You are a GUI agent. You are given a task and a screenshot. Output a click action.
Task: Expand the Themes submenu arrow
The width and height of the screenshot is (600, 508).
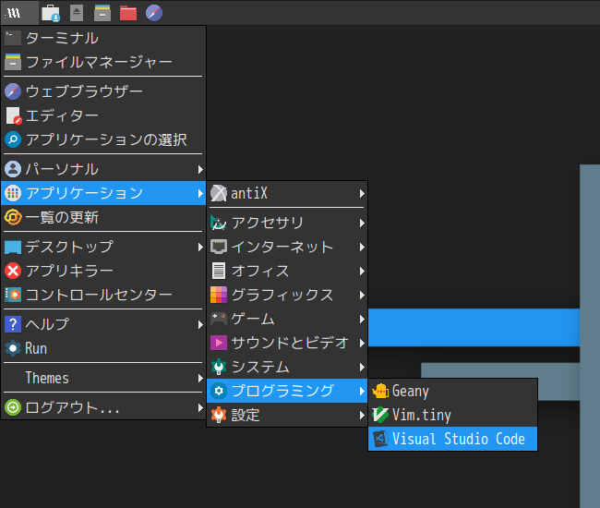(x=200, y=378)
